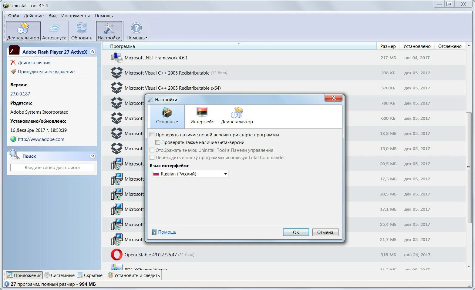
Task: Click the info icon in status bar
Action: tap(7, 284)
